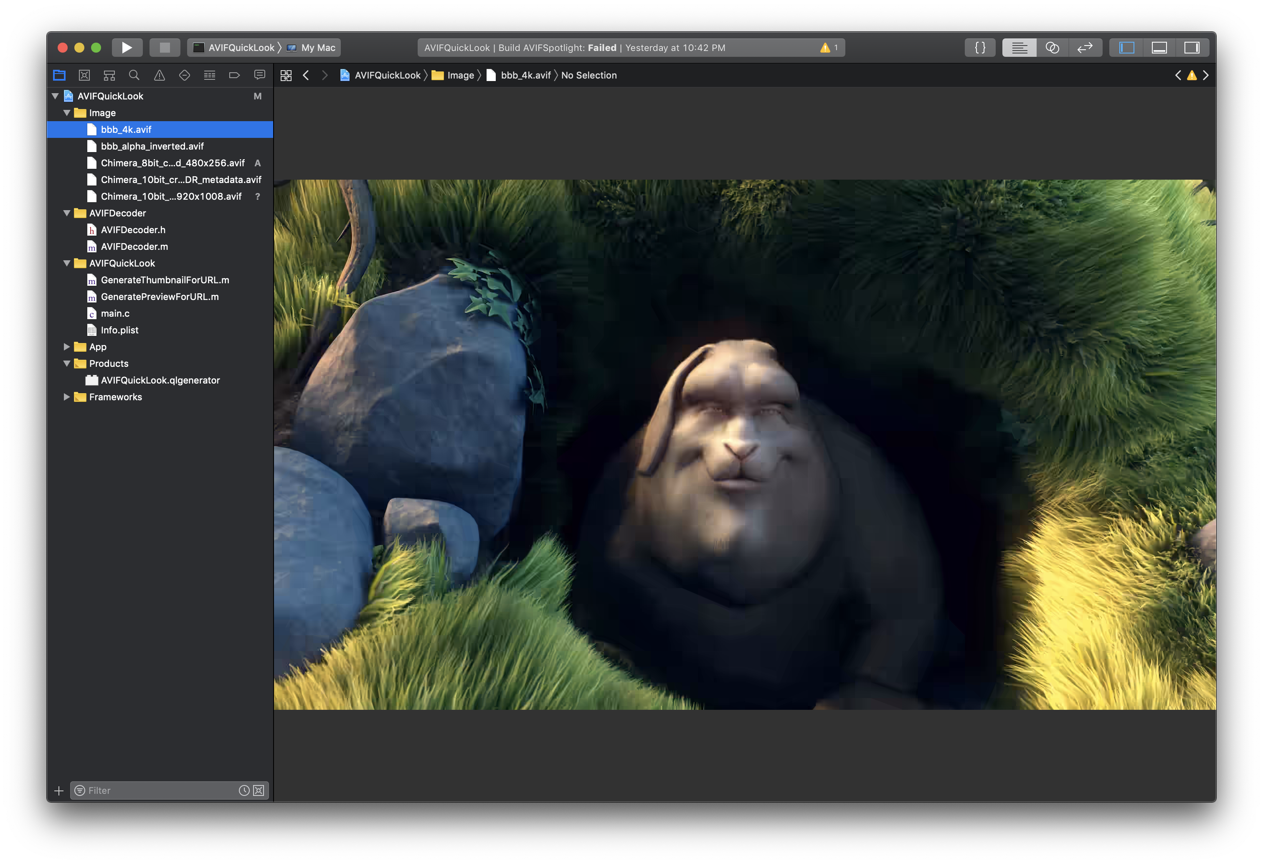The image size is (1263, 864).
Task: Select bbb_alpha_inverted.avif file
Action: pyautogui.click(x=160, y=146)
